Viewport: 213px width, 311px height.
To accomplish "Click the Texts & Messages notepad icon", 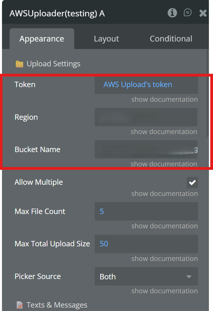I will (19, 305).
